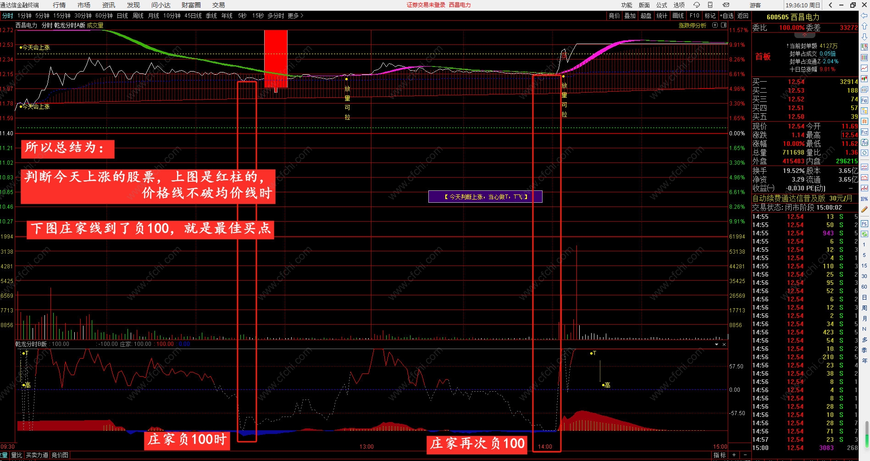The height and width of the screenshot is (461, 870).
Task: Open the colored grid quotes icon
Action: [x=864, y=58]
